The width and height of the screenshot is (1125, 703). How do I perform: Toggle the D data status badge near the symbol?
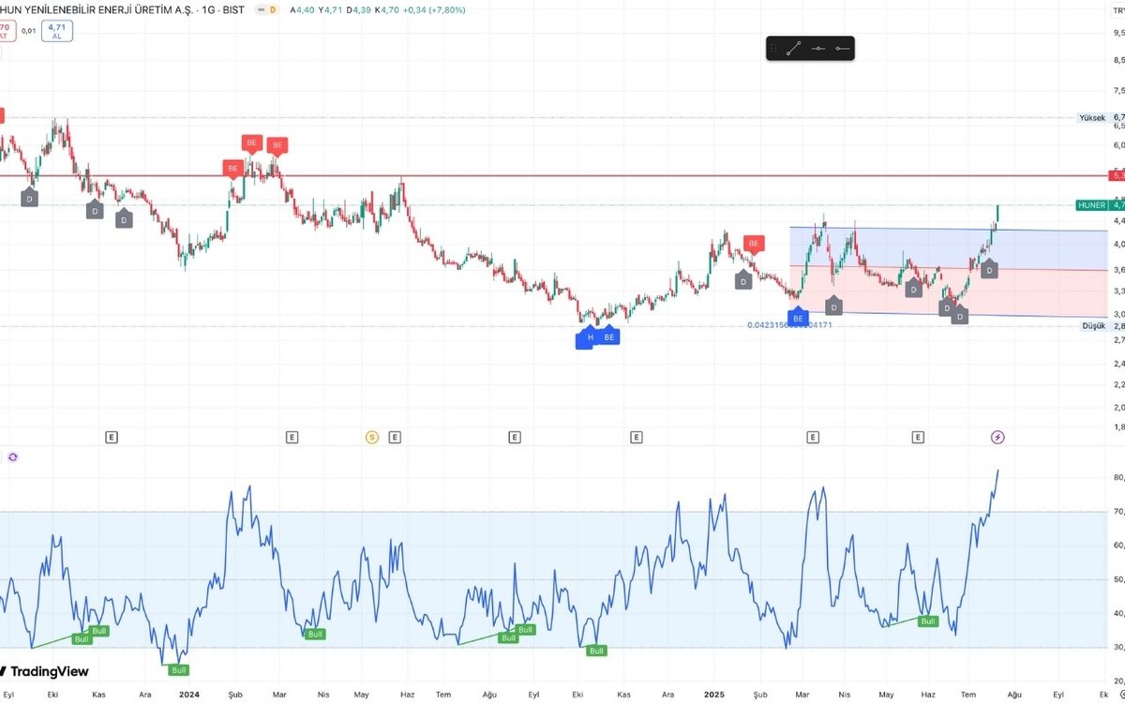click(272, 9)
